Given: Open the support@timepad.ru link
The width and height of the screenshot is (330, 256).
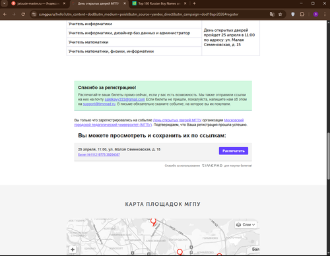Looking at the screenshot, I should pos(99,104).
